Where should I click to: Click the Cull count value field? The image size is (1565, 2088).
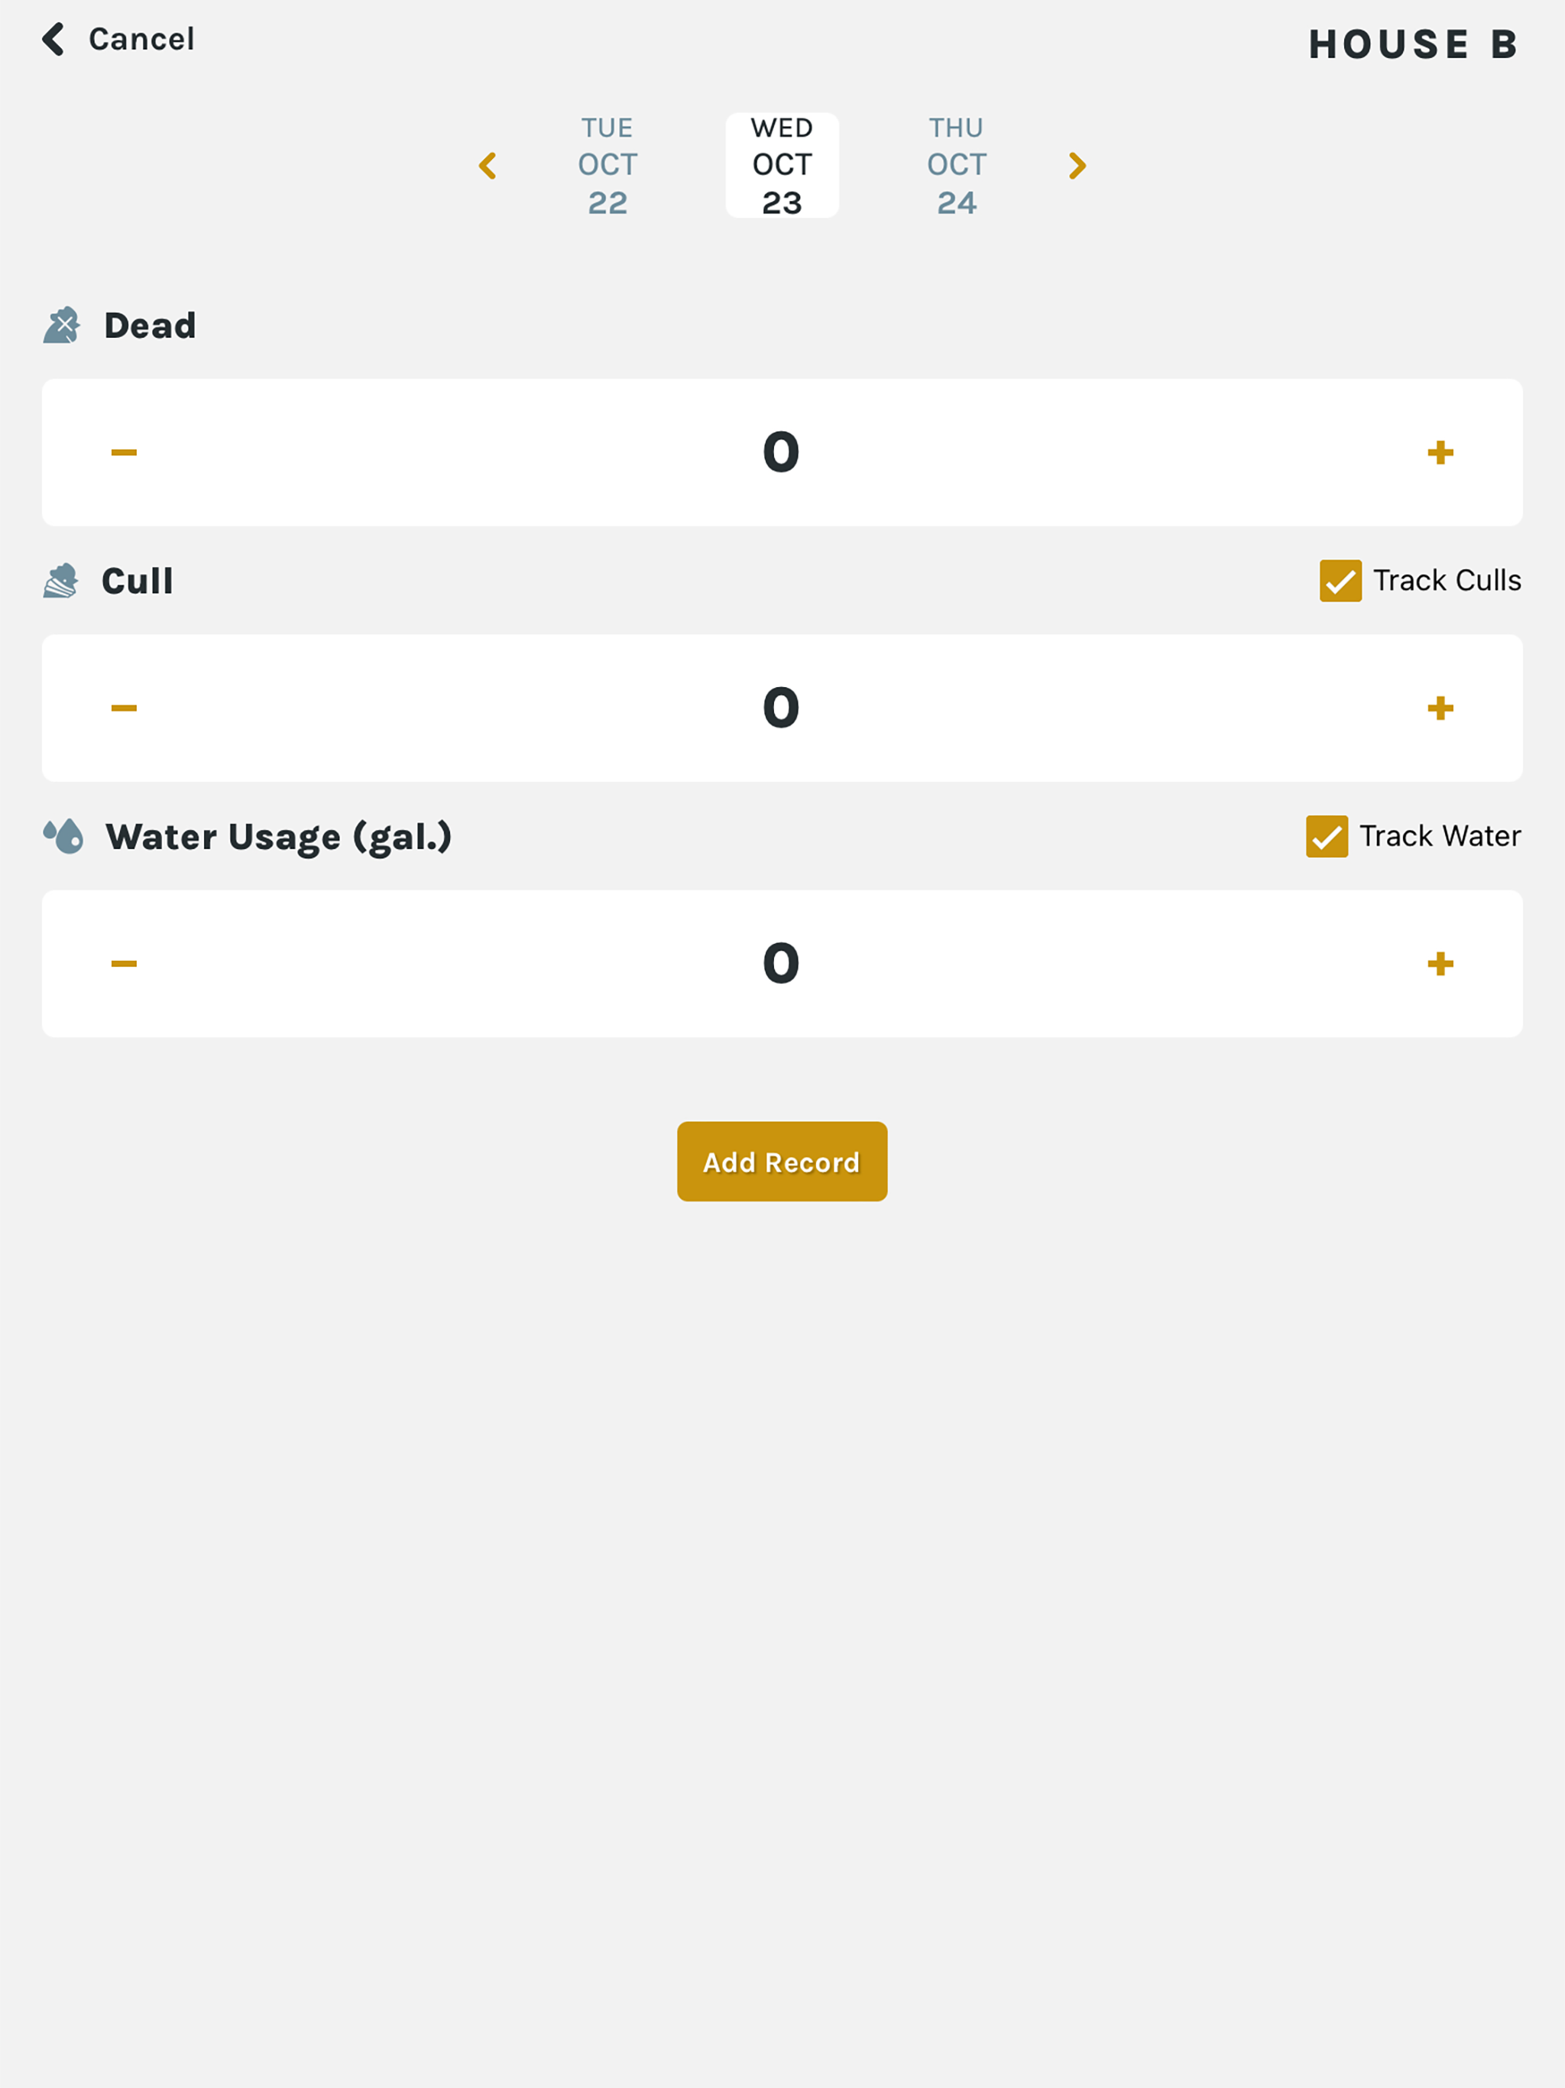click(x=782, y=708)
